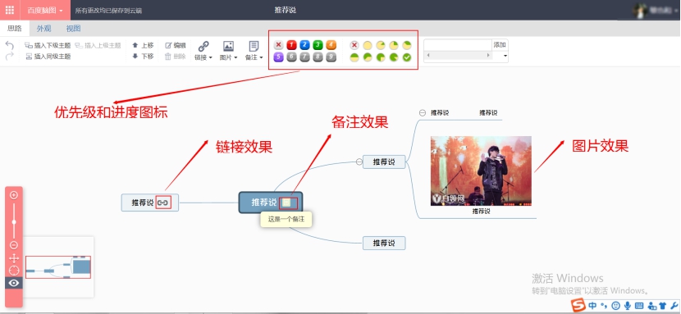Move topic up with 上移

point(143,45)
